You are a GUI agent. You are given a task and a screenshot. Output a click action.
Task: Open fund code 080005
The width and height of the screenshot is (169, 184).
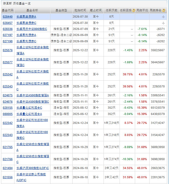pyautogui.click(x=8, y=114)
